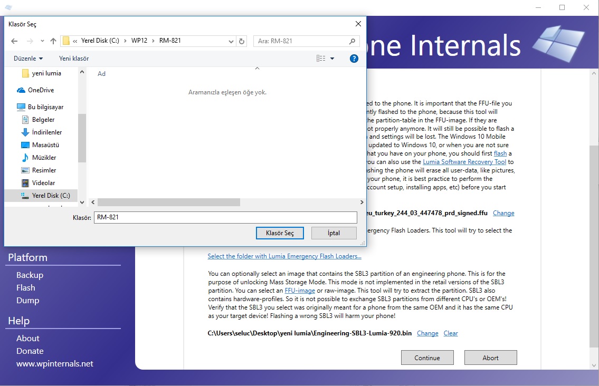Go up one folder level
Screen dimensions: 599x386
tap(53, 41)
